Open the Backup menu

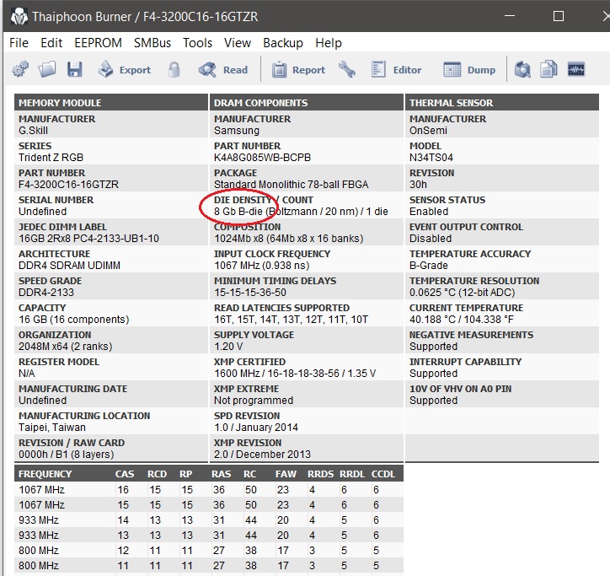pos(283,42)
